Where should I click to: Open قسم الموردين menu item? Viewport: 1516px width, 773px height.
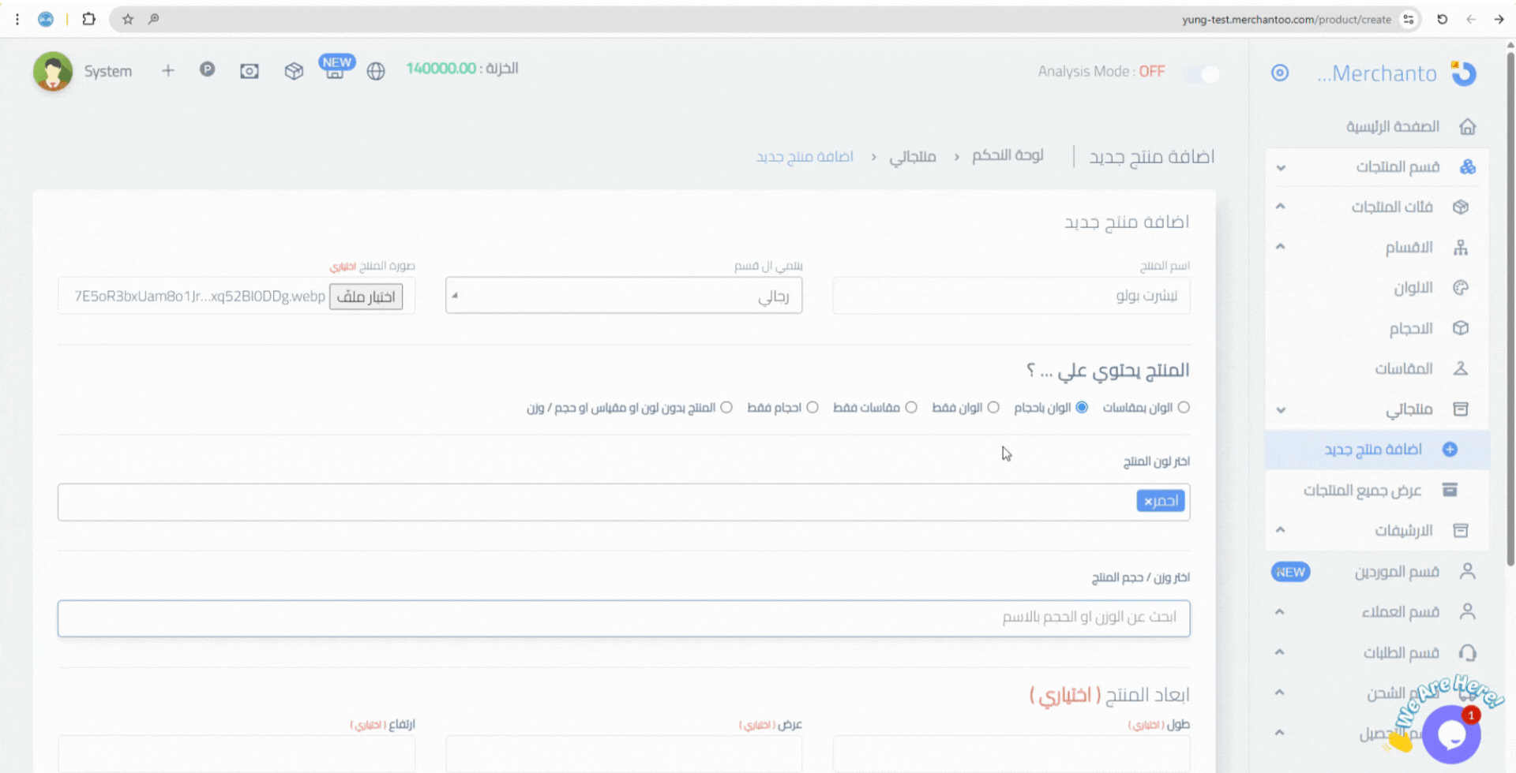pyautogui.click(x=1397, y=572)
